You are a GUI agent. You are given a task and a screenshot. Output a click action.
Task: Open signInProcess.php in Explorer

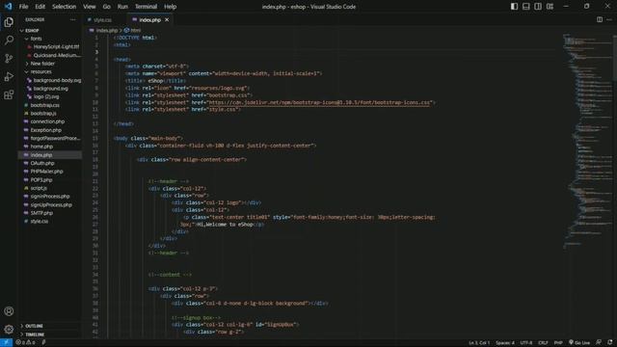tap(50, 197)
